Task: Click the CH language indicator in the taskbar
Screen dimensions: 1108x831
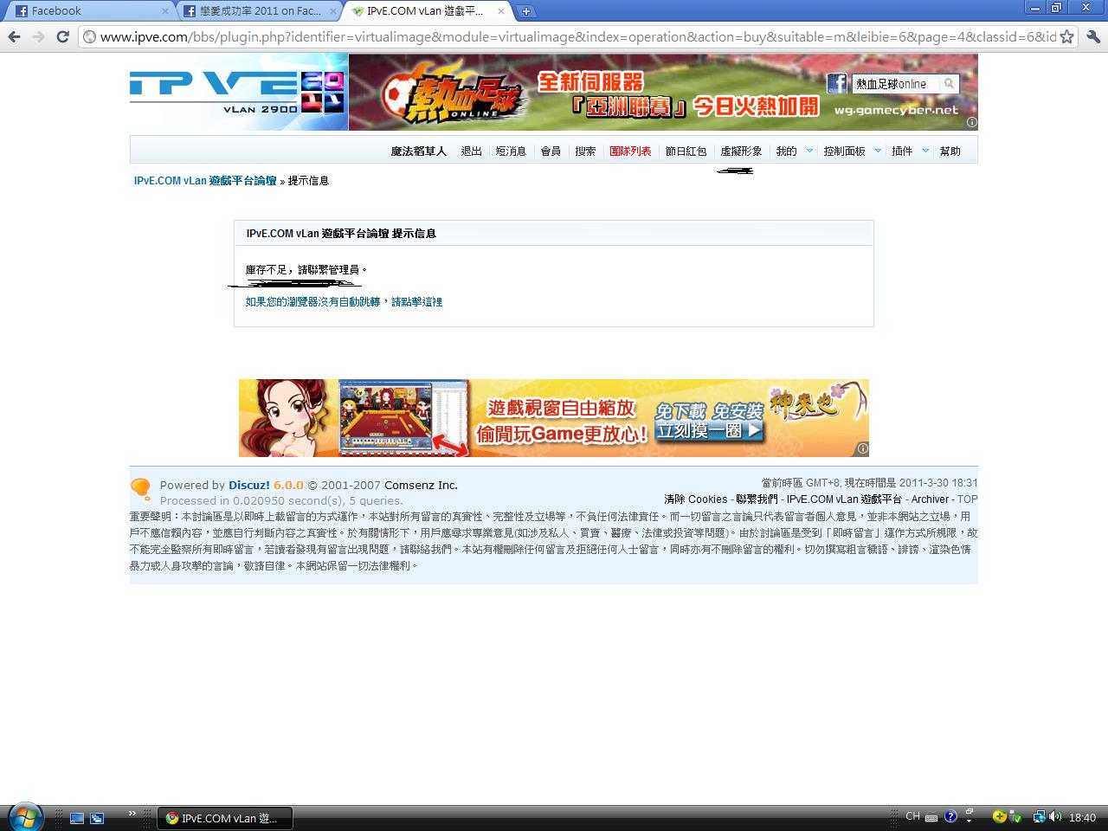Action: (x=912, y=816)
